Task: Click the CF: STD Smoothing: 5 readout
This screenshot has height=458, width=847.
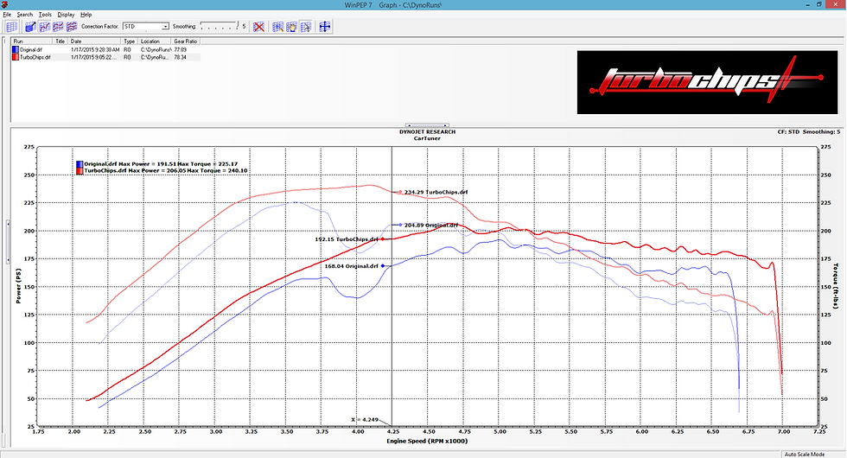Action: point(809,131)
